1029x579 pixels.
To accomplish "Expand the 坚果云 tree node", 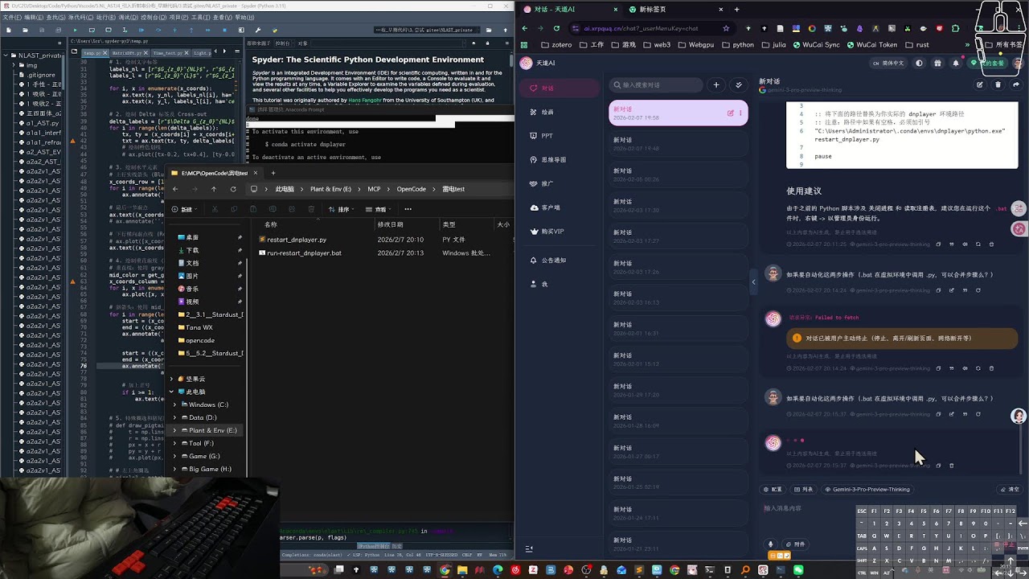I will click(x=171, y=379).
